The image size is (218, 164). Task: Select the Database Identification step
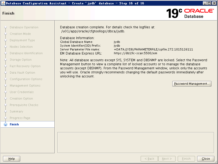coord(26,53)
